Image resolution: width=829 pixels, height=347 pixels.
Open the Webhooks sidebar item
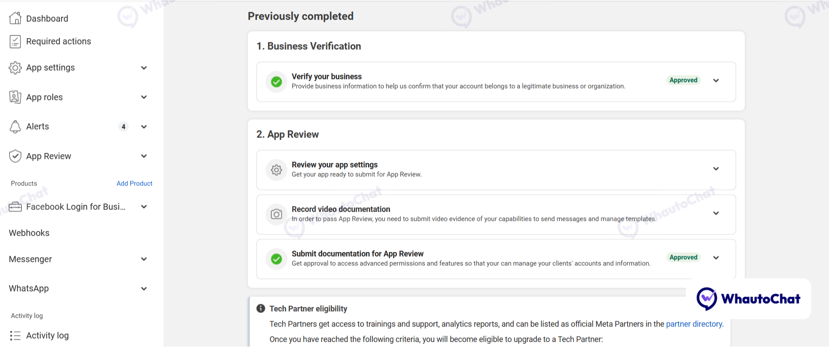[29, 233]
